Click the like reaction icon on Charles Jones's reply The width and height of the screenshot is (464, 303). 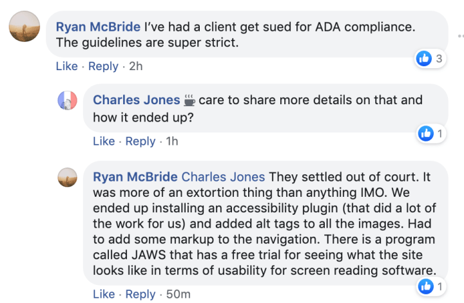(426, 134)
